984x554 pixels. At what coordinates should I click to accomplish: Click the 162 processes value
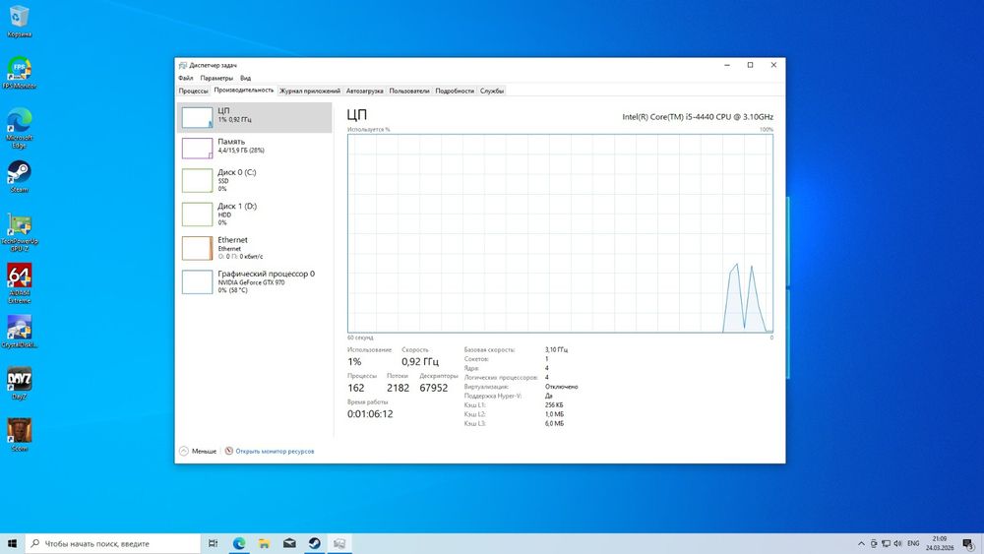pos(356,388)
